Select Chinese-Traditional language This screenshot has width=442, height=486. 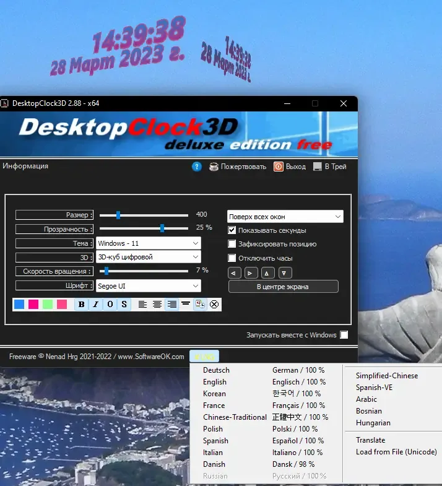click(x=235, y=417)
